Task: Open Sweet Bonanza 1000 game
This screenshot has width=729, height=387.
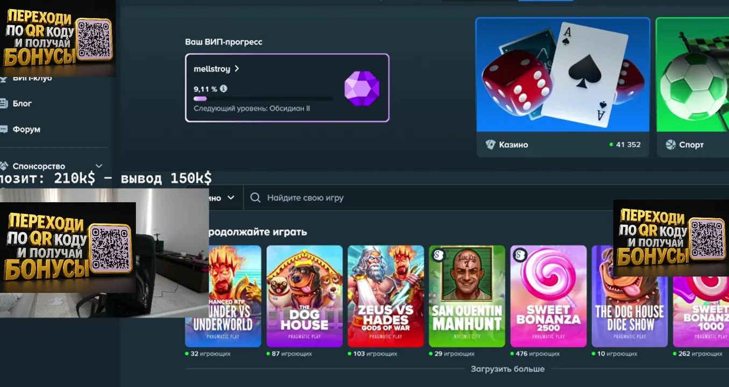Action: (x=701, y=312)
